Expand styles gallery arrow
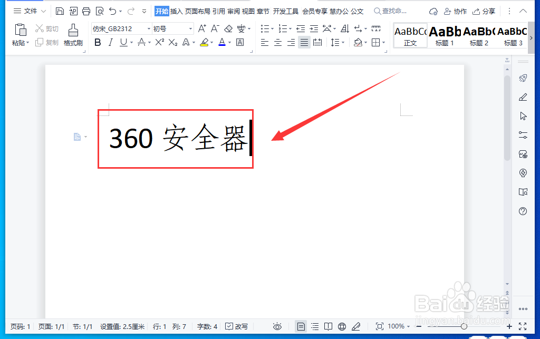This screenshot has height=339, width=540. tap(531, 38)
